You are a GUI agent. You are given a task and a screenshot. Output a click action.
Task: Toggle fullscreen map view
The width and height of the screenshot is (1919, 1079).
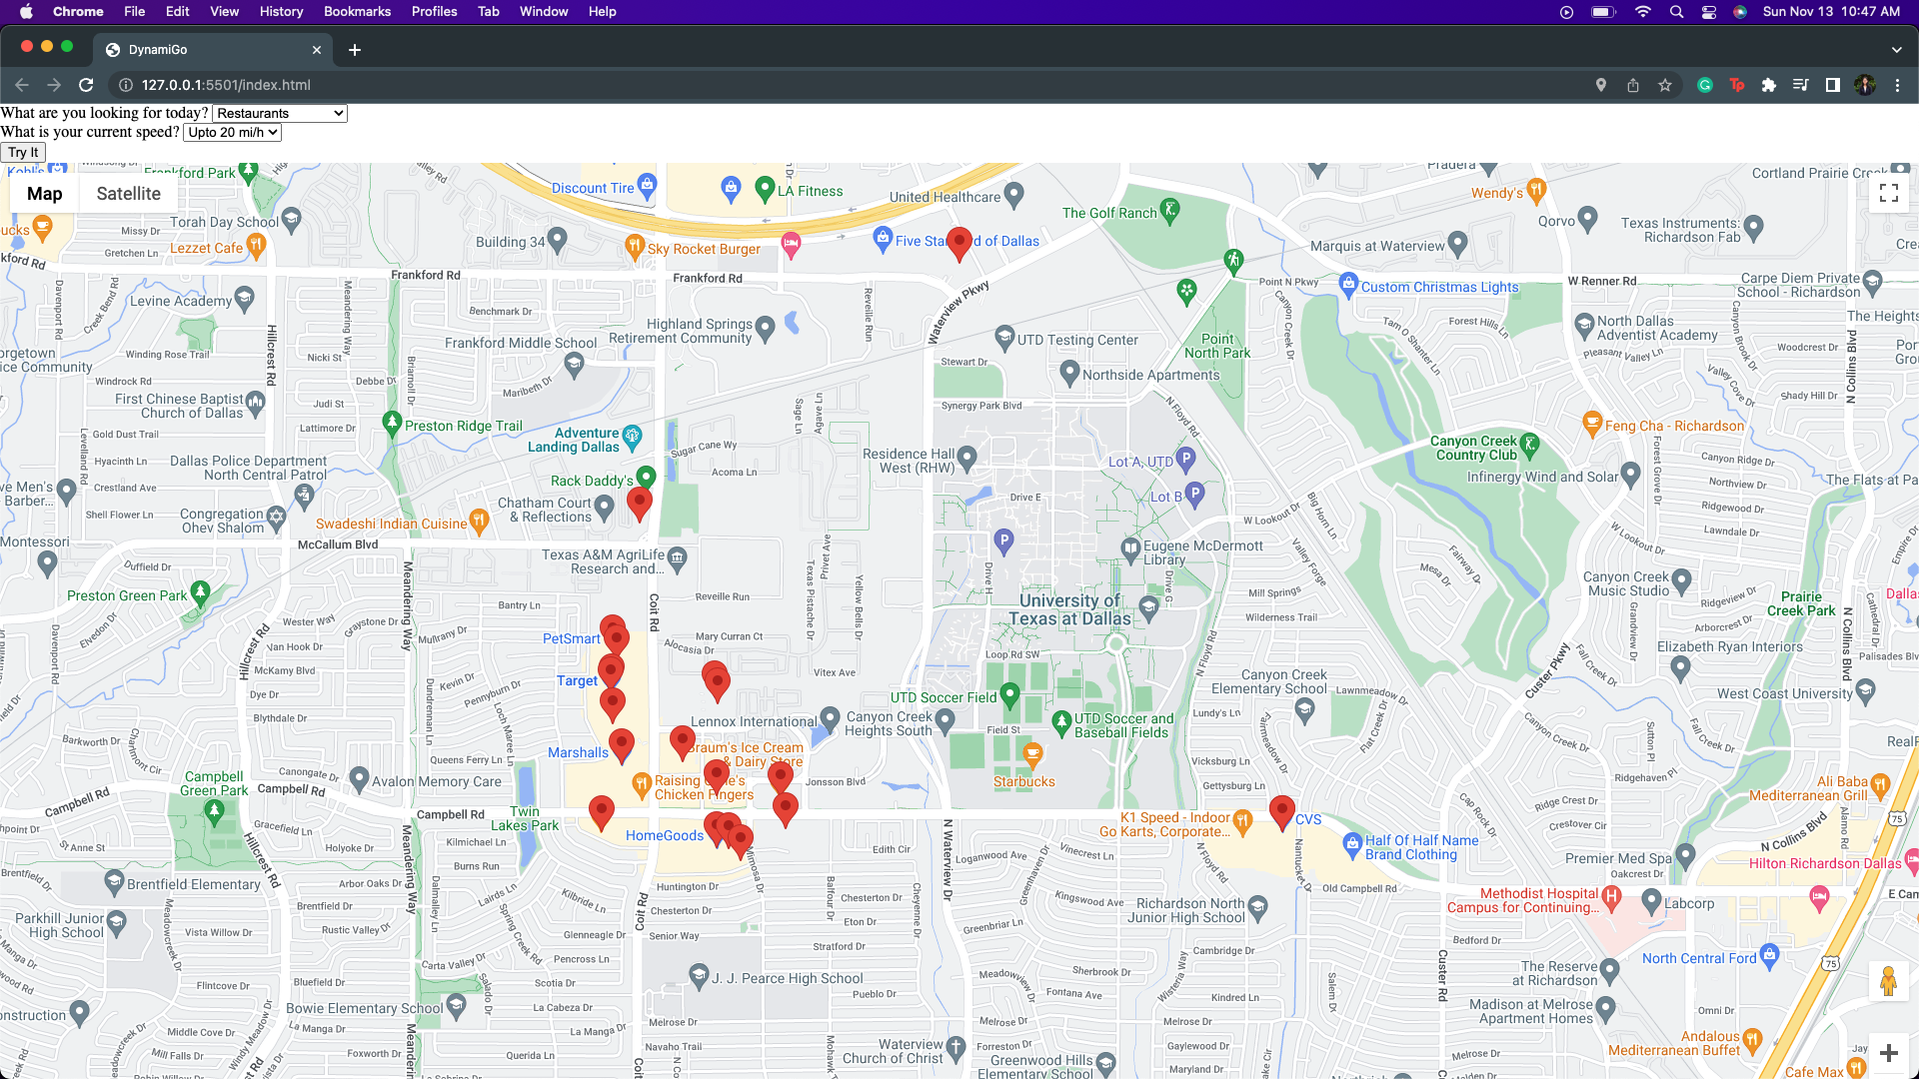tap(1888, 193)
